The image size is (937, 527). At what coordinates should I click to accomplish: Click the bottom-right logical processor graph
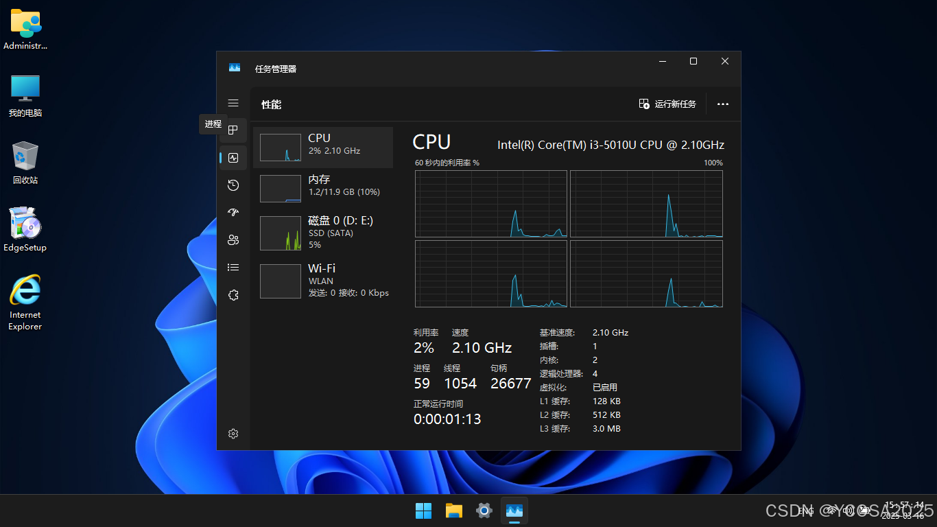click(x=646, y=274)
